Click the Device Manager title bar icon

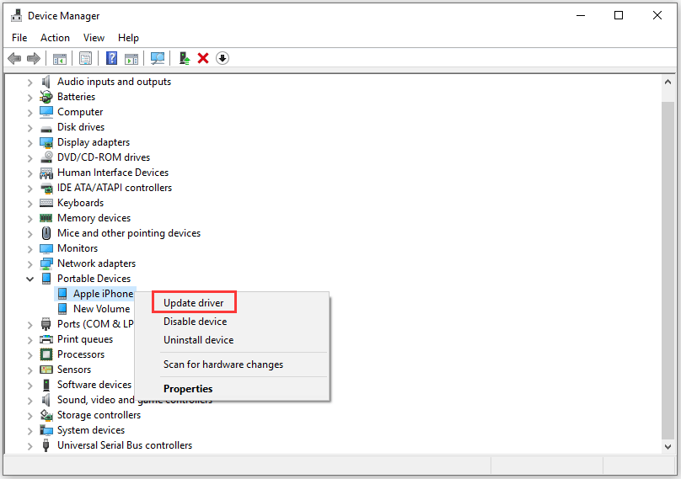pyautogui.click(x=17, y=16)
